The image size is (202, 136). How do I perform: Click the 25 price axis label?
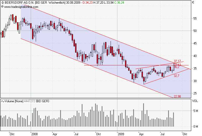pos(195,93)
